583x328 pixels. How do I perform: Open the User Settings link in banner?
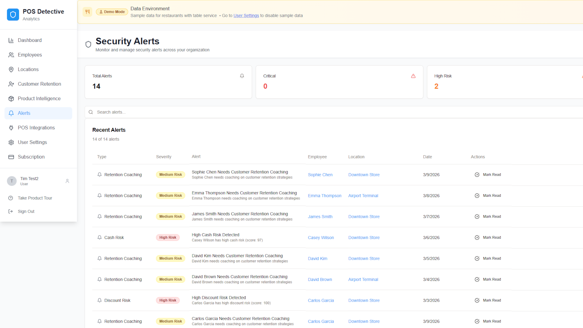pos(246,16)
